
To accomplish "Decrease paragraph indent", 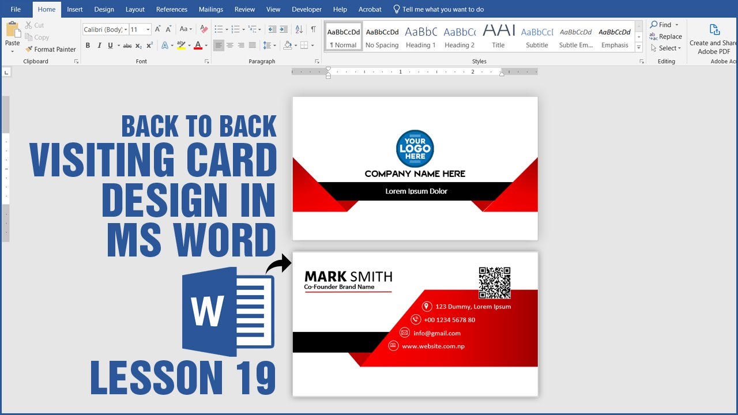I will pyautogui.click(x=273, y=29).
